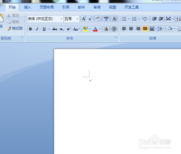Toggle bold formatting
The height and width of the screenshot is (154, 181).
[30, 29]
